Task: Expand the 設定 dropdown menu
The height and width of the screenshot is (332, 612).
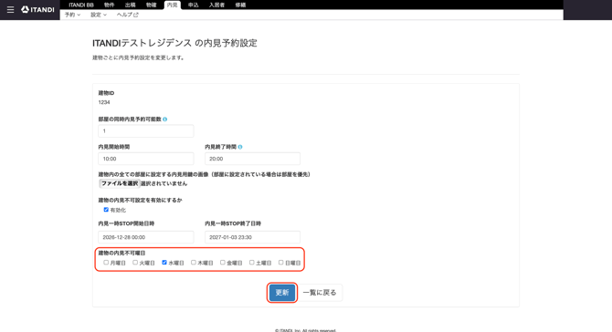Action: [x=99, y=15]
